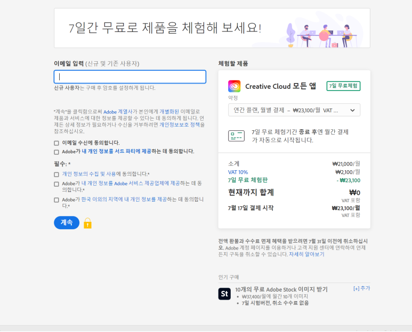Open 개인 정보의 수집 및 사용 link

(89, 174)
